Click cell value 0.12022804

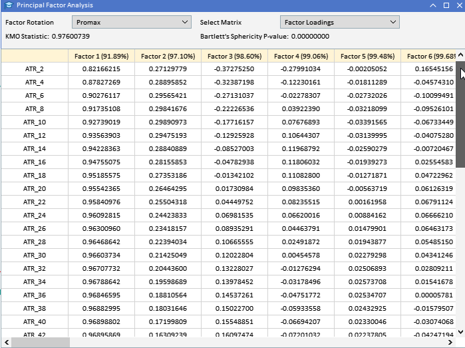[234, 255]
